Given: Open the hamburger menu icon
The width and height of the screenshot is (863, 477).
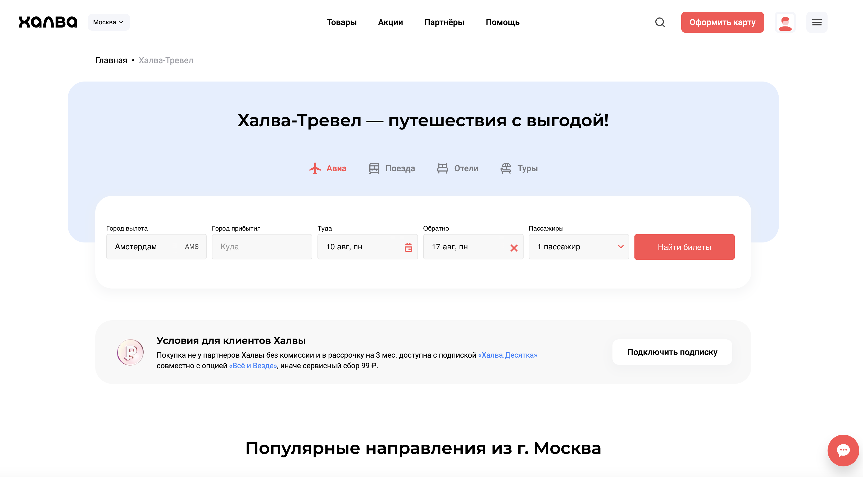Looking at the screenshot, I should click(x=817, y=22).
